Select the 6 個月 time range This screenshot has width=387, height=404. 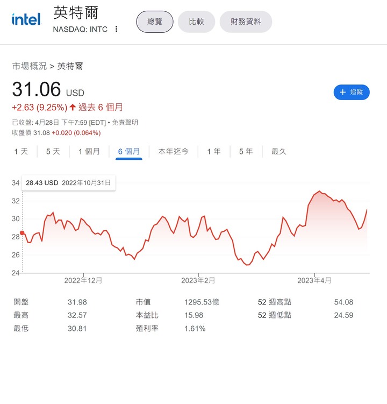pyautogui.click(x=129, y=151)
